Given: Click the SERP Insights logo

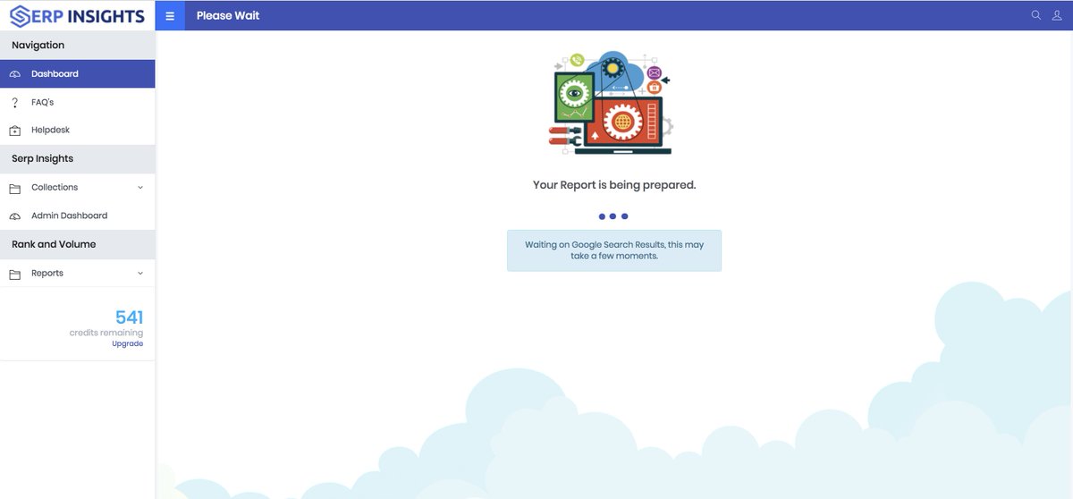Looking at the screenshot, I should pyautogui.click(x=77, y=16).
